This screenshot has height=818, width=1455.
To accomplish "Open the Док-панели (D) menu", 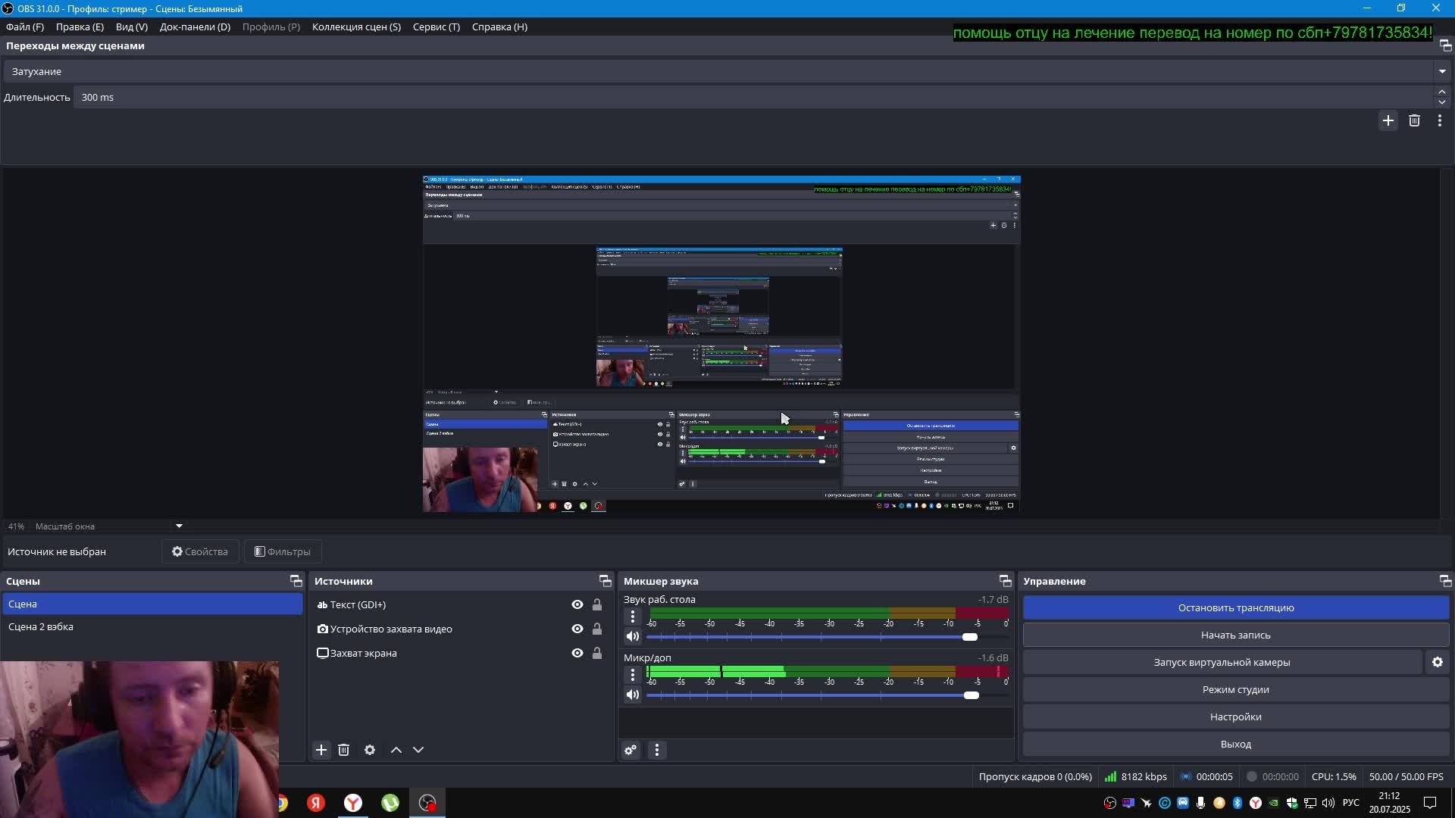I will pos(195,27).
